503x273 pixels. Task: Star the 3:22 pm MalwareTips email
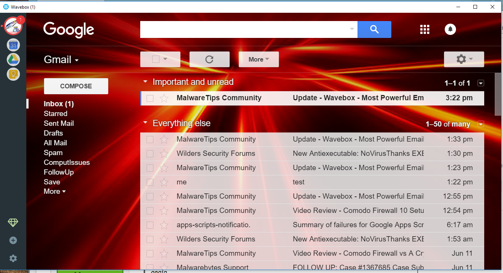[164, 98]
